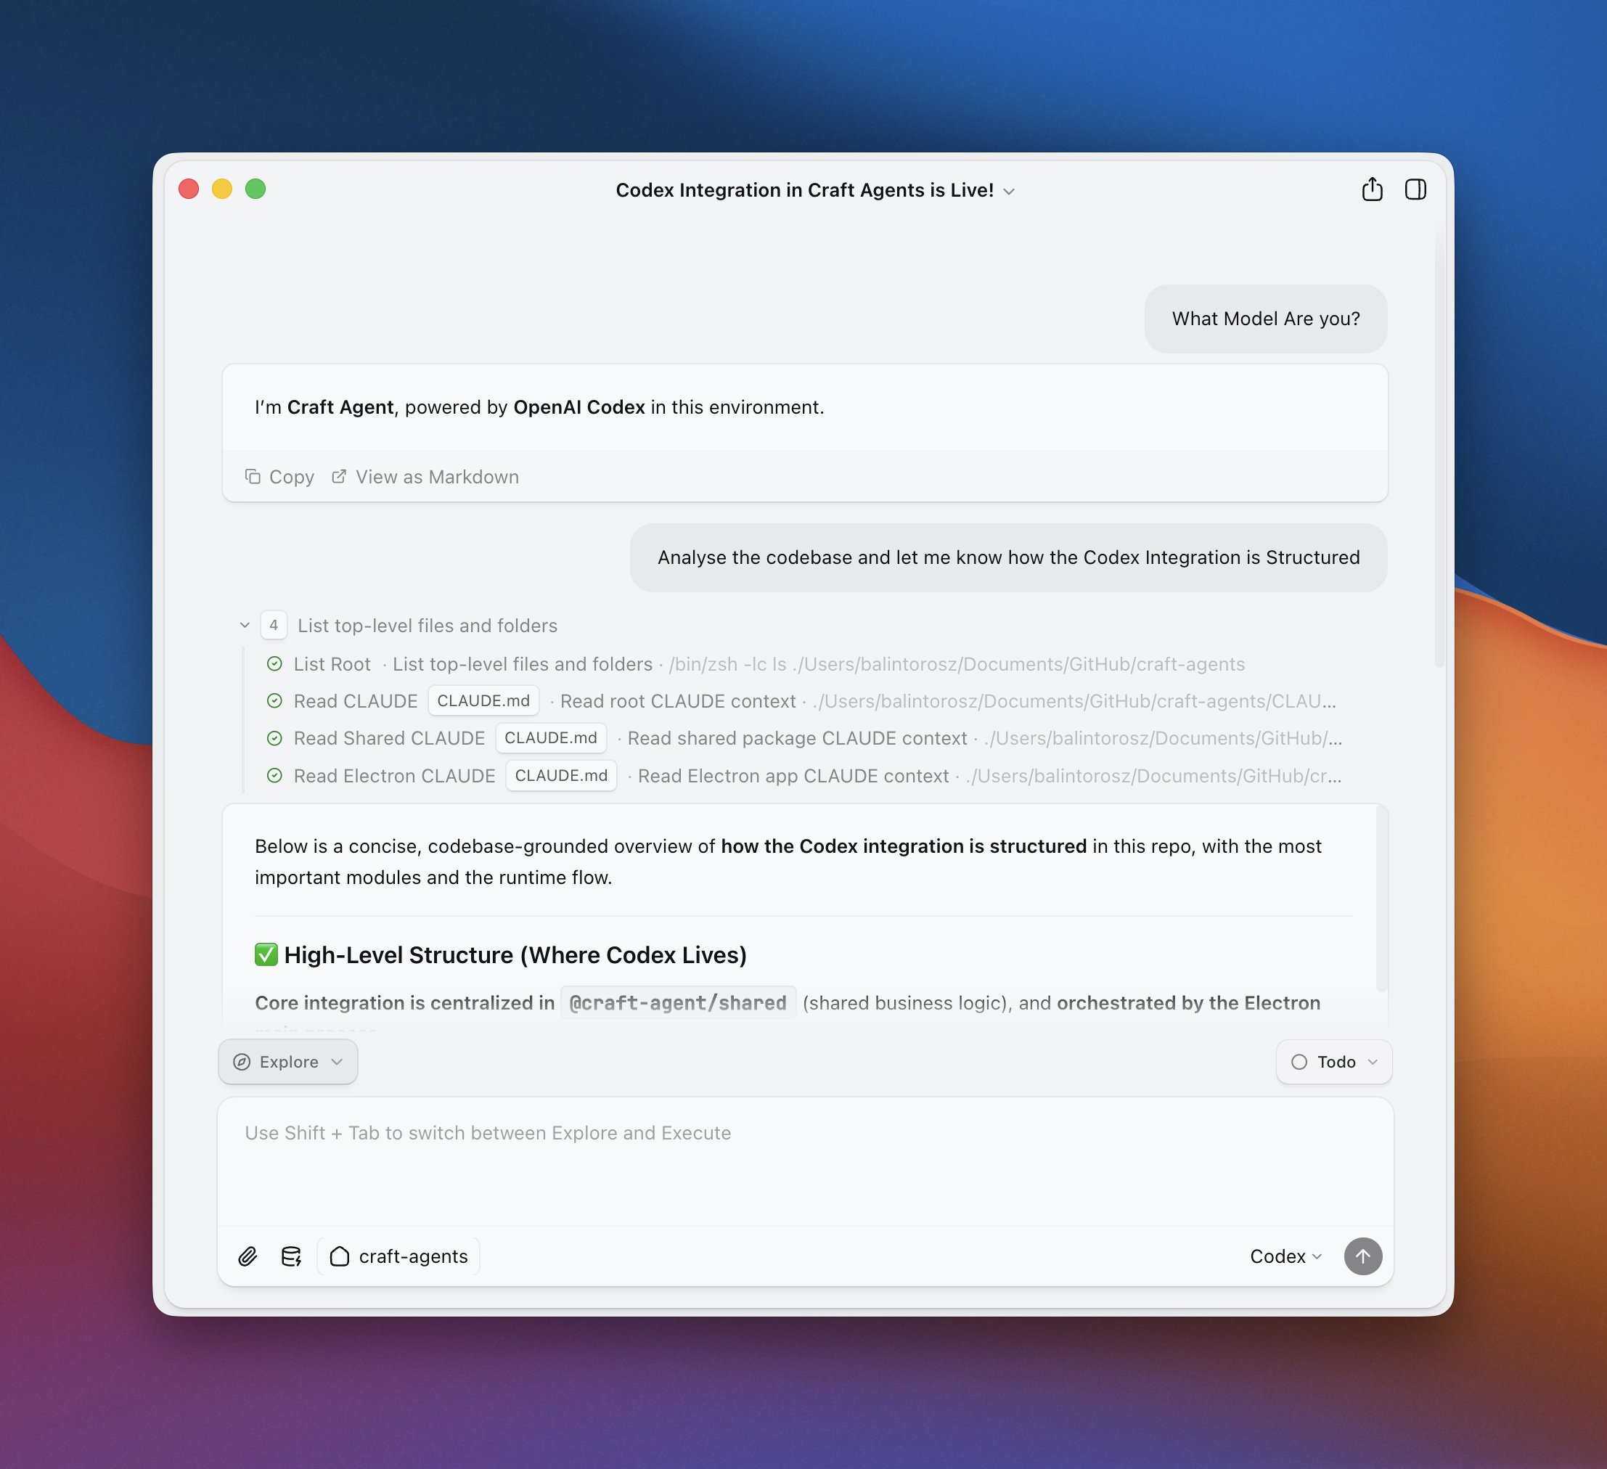Click the View as Markdown link icon
Viewport: 1607px width, 1469px height.
[339, 477]
